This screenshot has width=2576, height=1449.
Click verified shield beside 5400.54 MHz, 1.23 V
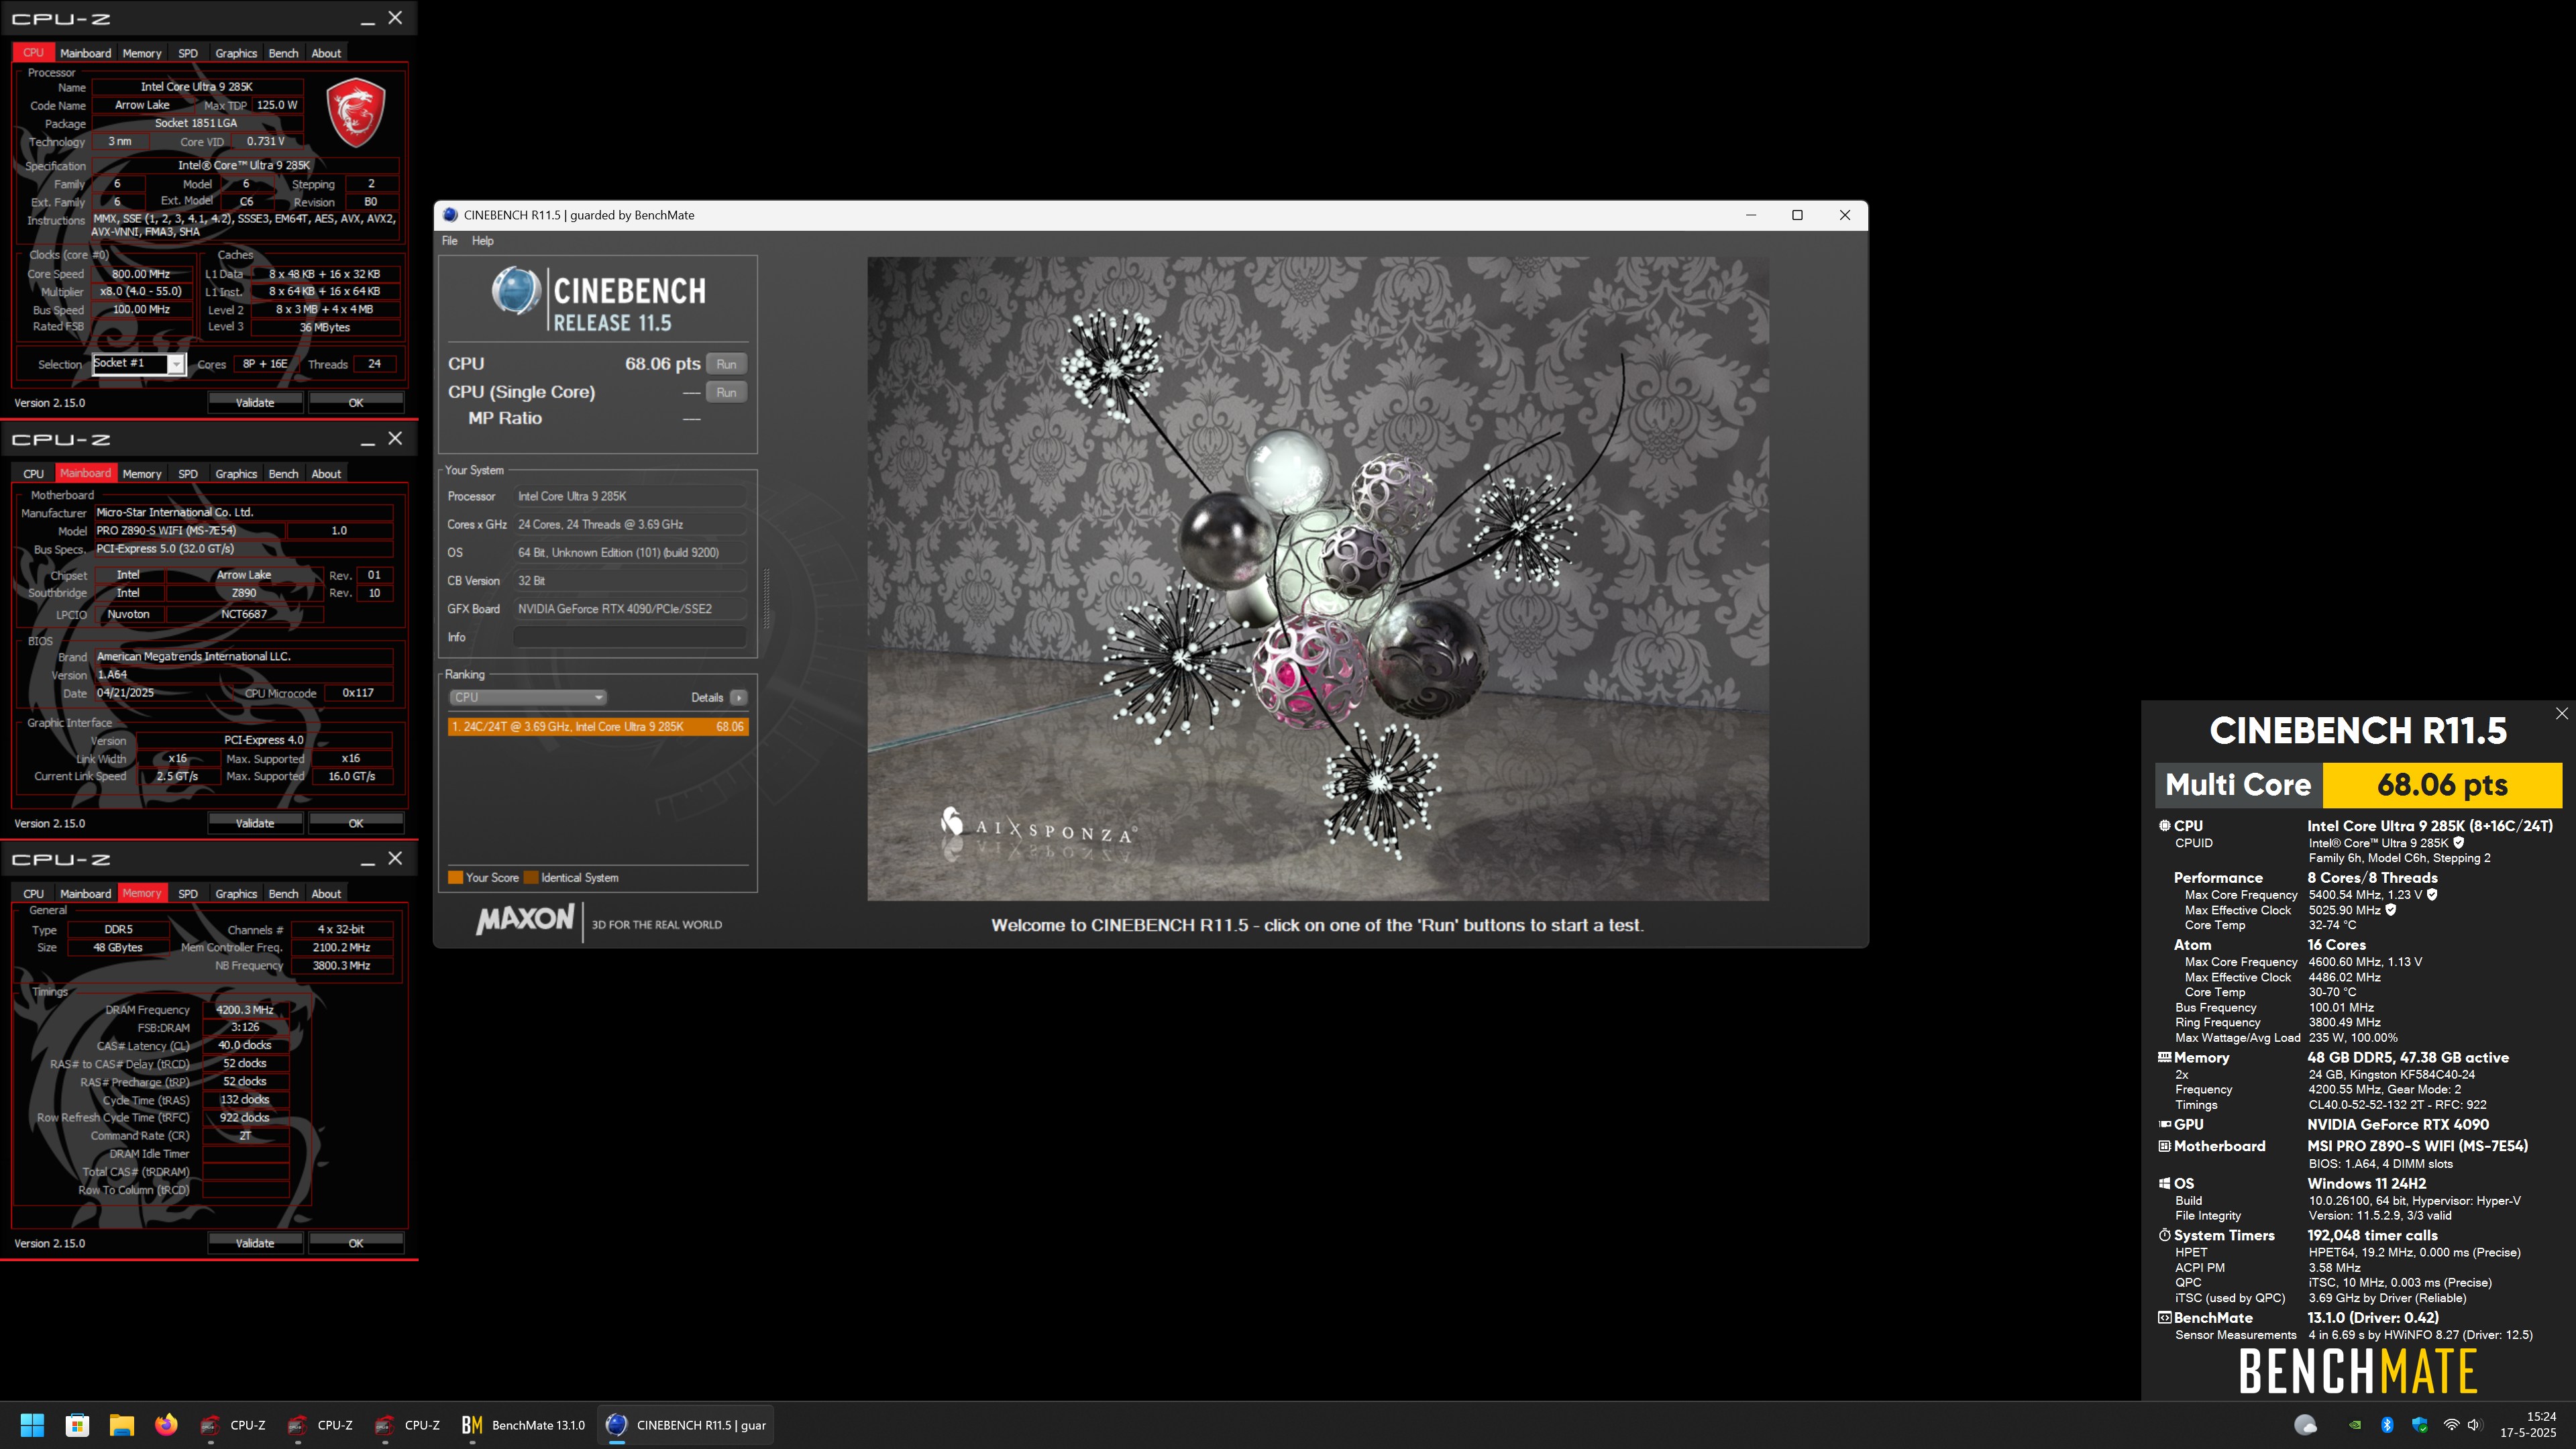coord(2432,895)
